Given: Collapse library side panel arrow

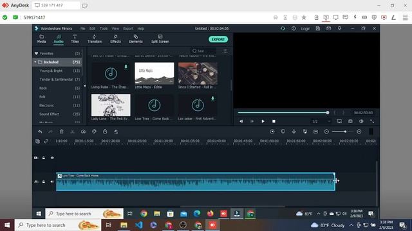Looking at the screenshot, I should [84, 86].
